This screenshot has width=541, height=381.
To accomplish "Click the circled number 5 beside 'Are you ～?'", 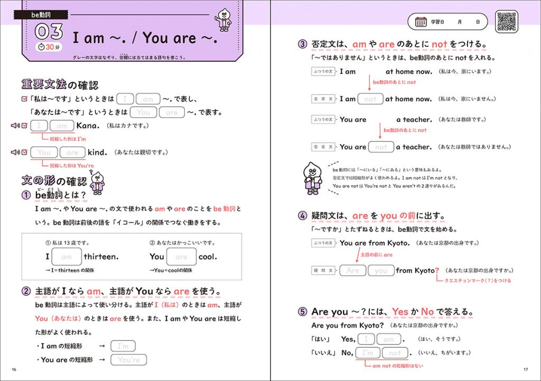I will (302, 312).
